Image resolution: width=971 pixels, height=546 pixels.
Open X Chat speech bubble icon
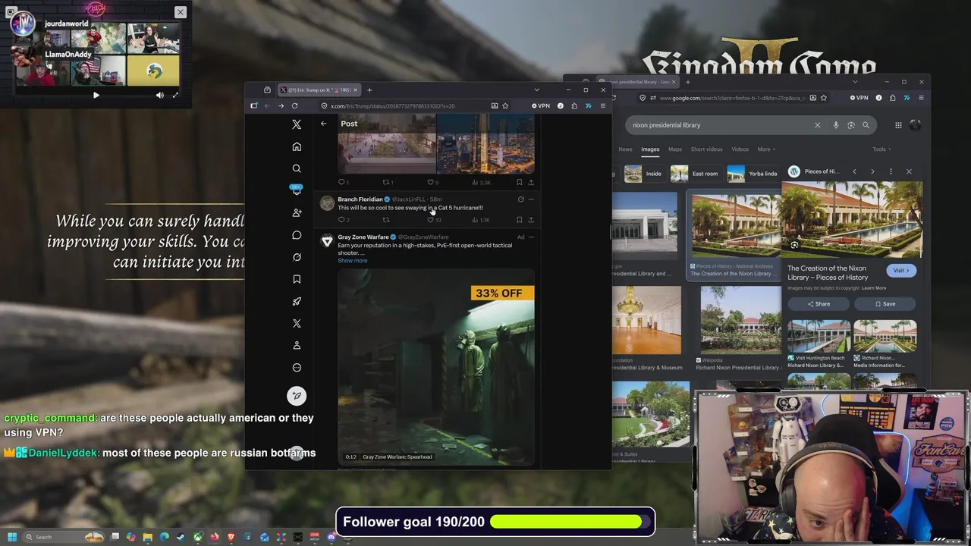point(297,235)
